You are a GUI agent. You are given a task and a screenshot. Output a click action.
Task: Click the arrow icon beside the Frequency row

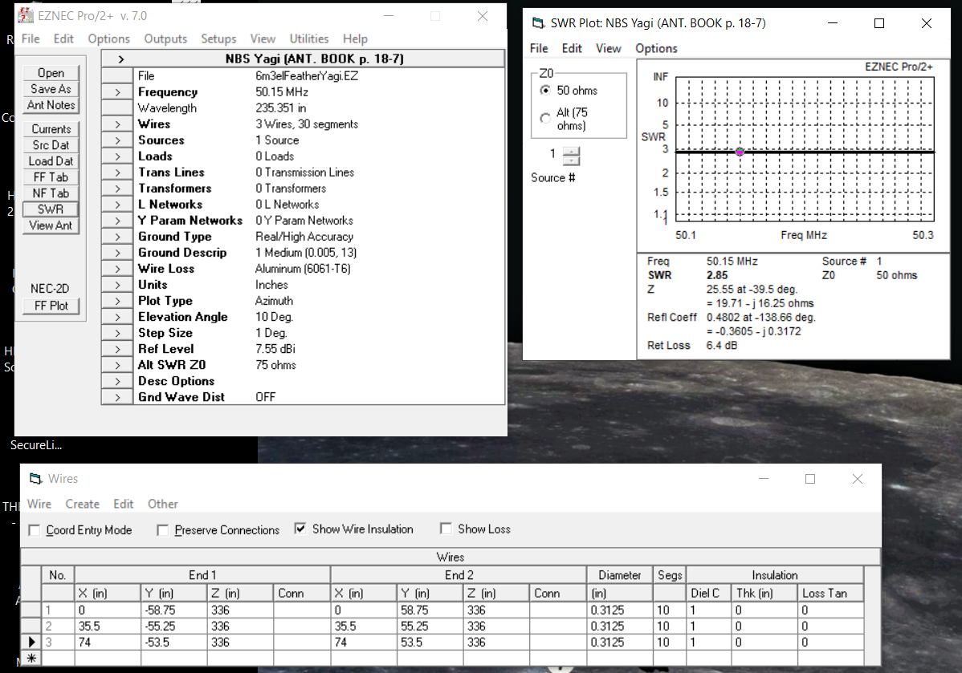point(117,91)
